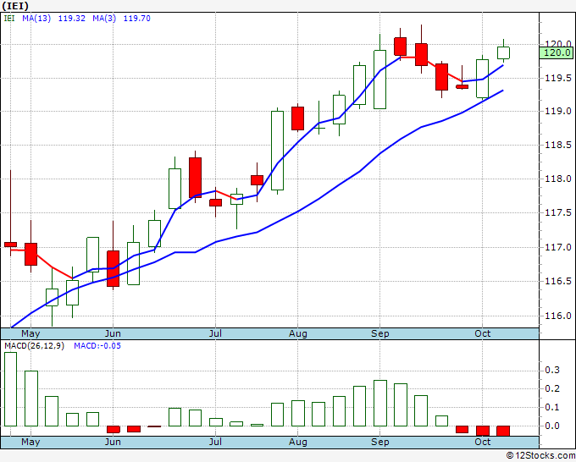Click the most recent candlestick near 120.0
Screen dimensions: 576x462
503,52
